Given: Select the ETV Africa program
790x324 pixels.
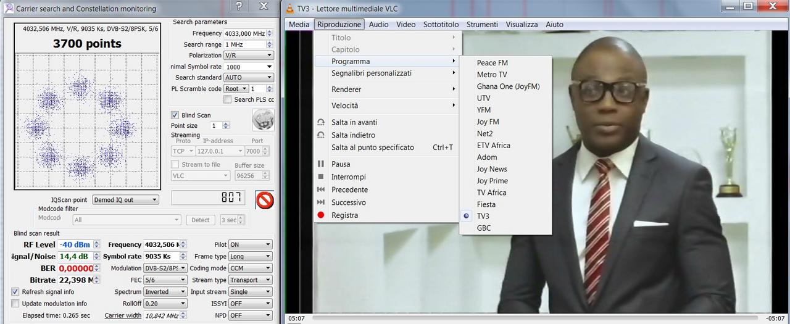Looking at the screenshot, I should pyautogui.click(x=505, y=146).
